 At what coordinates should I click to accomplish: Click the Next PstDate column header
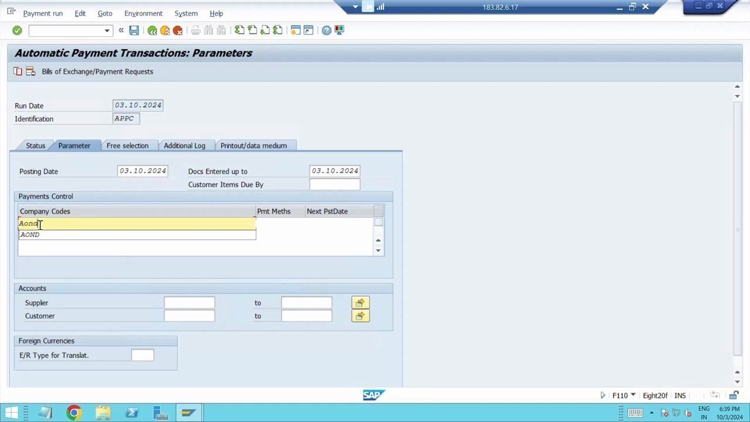click(x=339, y=211)
